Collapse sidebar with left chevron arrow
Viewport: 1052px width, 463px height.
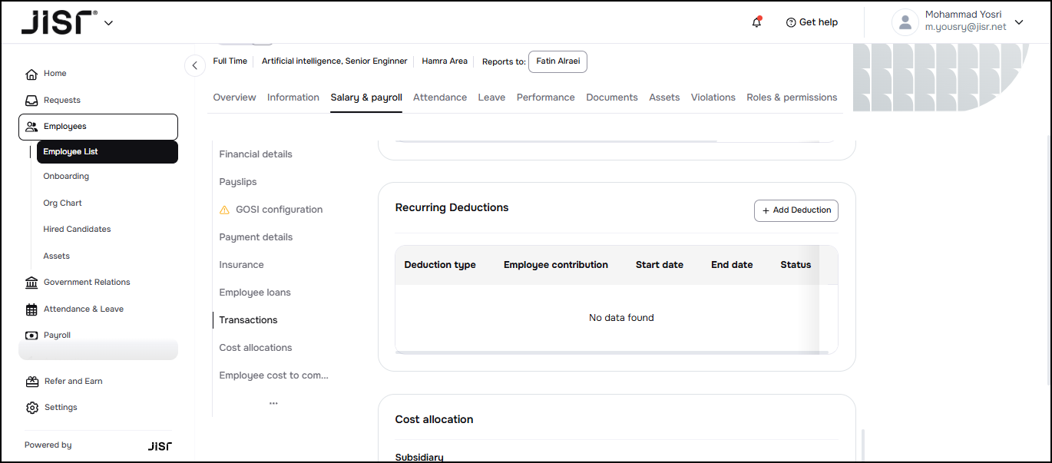(x=195, y=66)
